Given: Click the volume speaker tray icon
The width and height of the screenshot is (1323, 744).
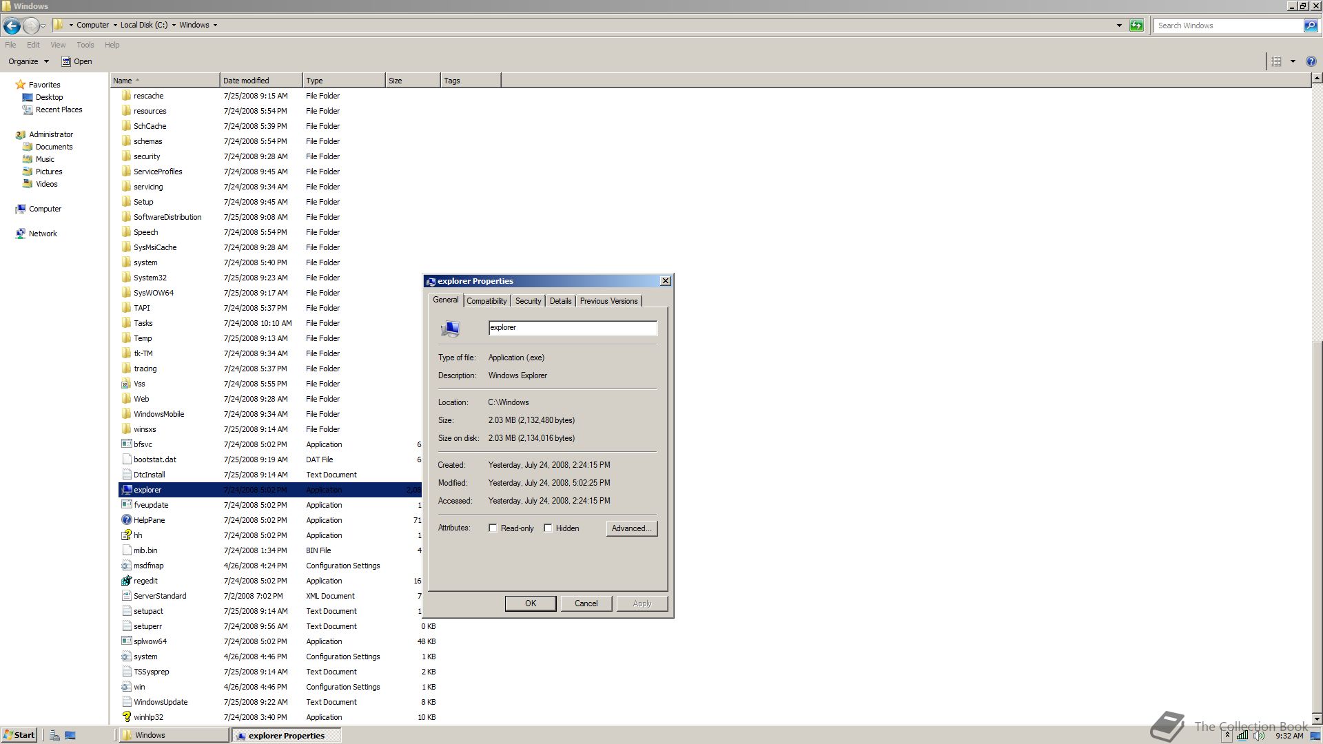Looking at the screenshot, I should pos(1259,736).
